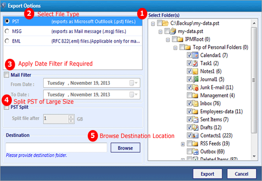Click the MSG description text
The width and height of the screenshot is (262, 181).
pos(89,31)
